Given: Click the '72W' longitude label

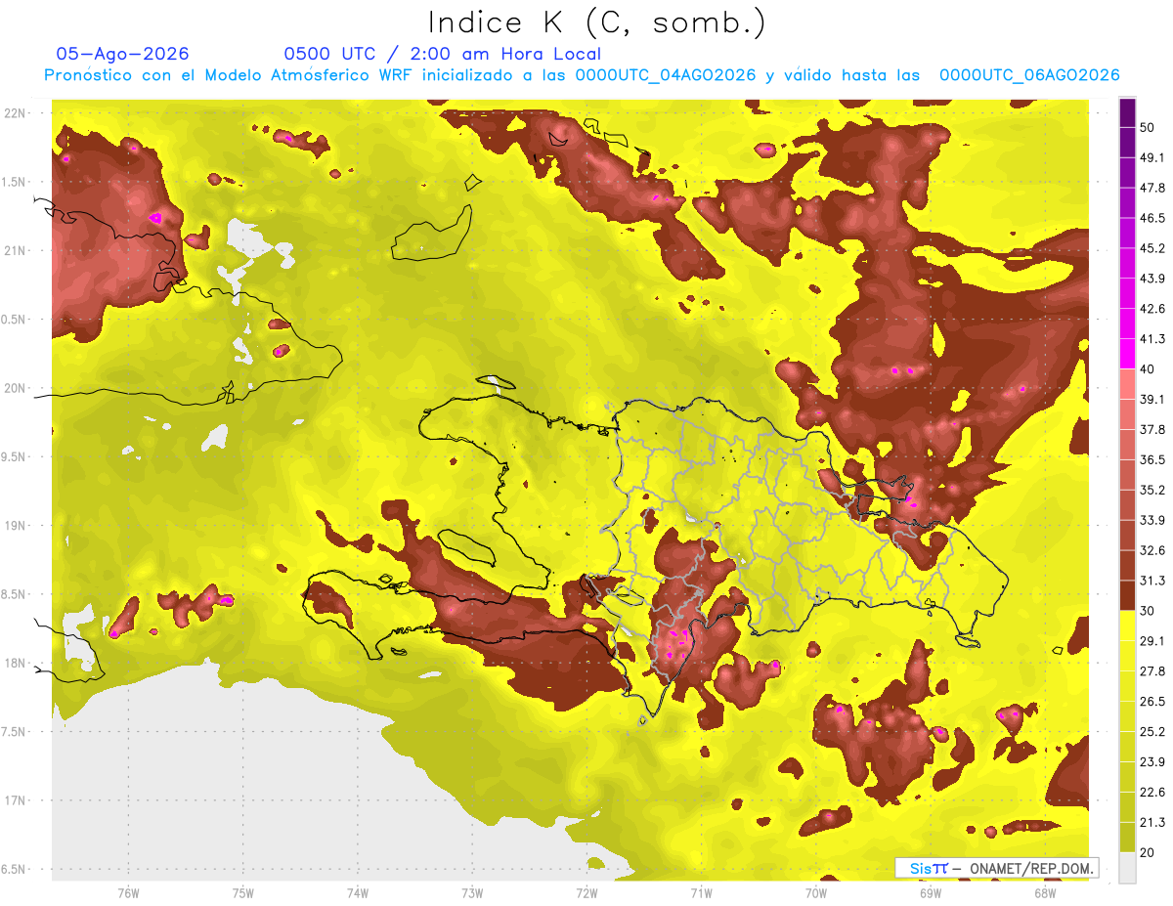Looking at the screenshot, I should pyautogui.click(x=587, y=892).
